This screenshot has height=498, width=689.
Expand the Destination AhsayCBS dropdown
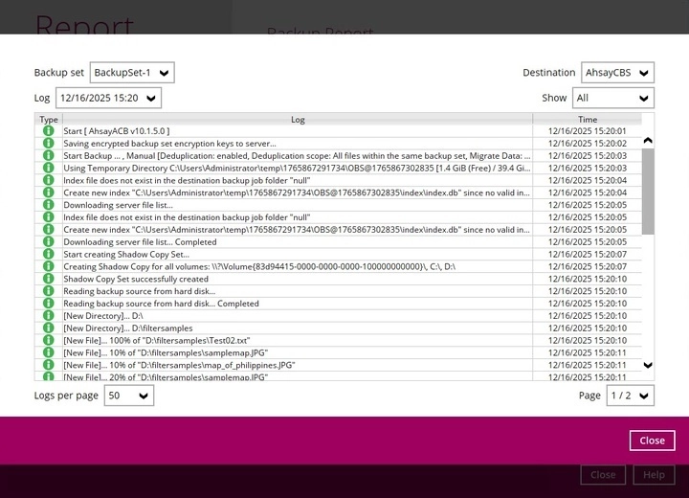click(x=617, y=73)
